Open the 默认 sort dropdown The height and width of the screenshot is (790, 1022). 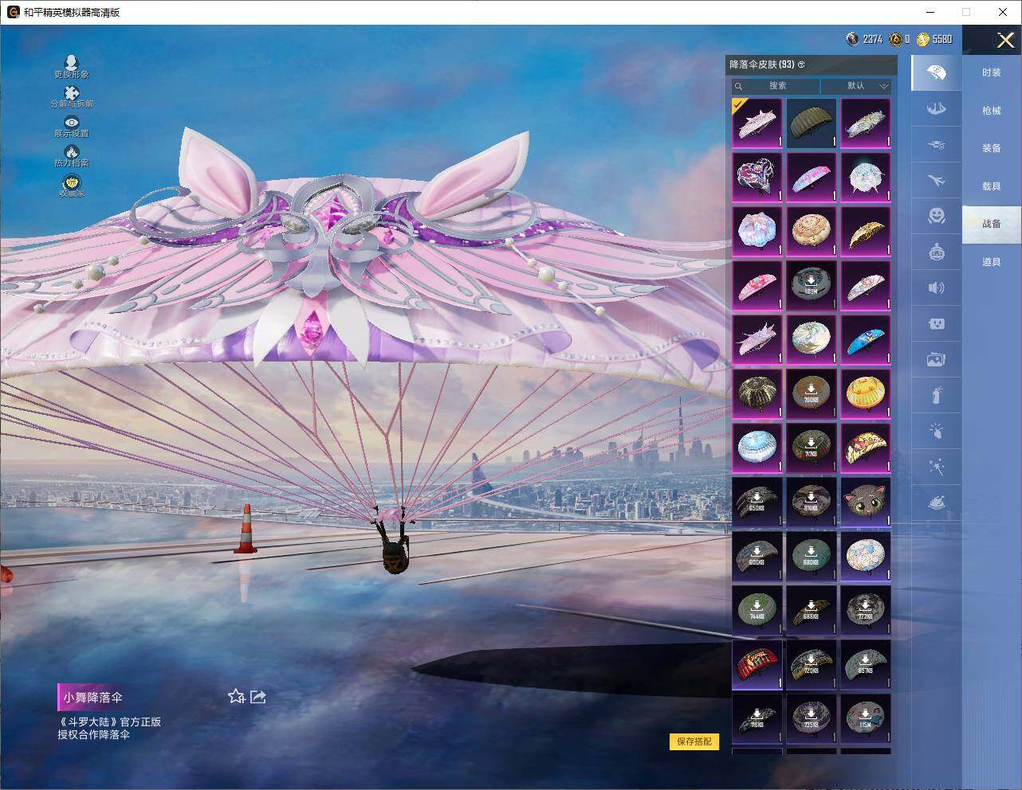point(855,86)
